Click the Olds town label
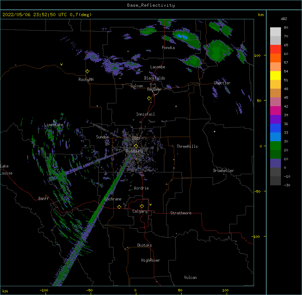Screen dimensions: 302x295 (x=136, y=138)
